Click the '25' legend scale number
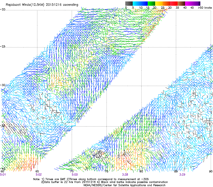Viewport: 213px width, 187px height. point(163,8)
